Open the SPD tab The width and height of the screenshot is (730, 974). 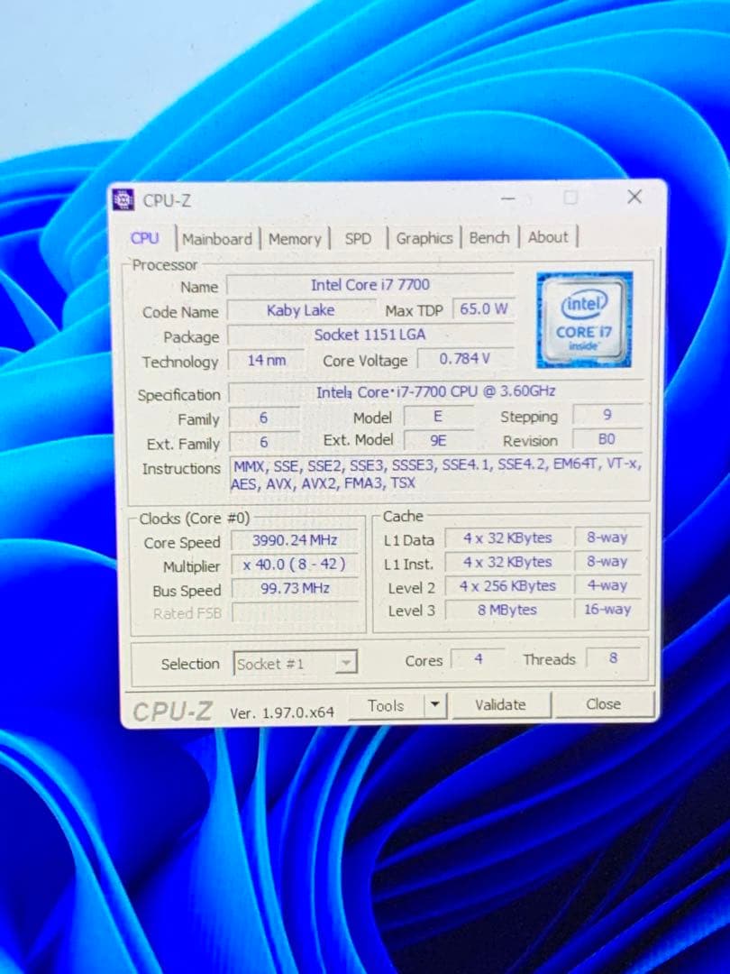click(359, 238)
